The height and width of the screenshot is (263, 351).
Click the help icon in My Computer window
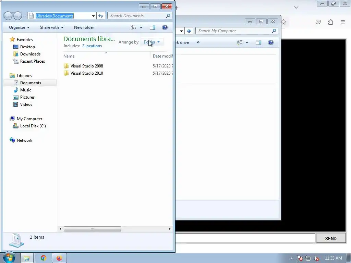[271, 42]
